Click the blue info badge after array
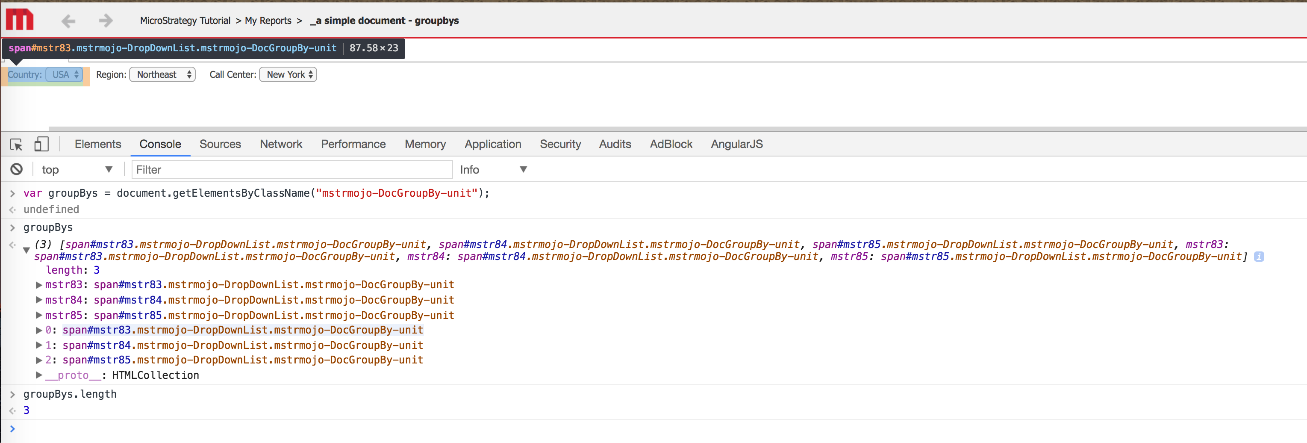The height and width of the screenshot is (443, 1307). [x=1258, y=257]
